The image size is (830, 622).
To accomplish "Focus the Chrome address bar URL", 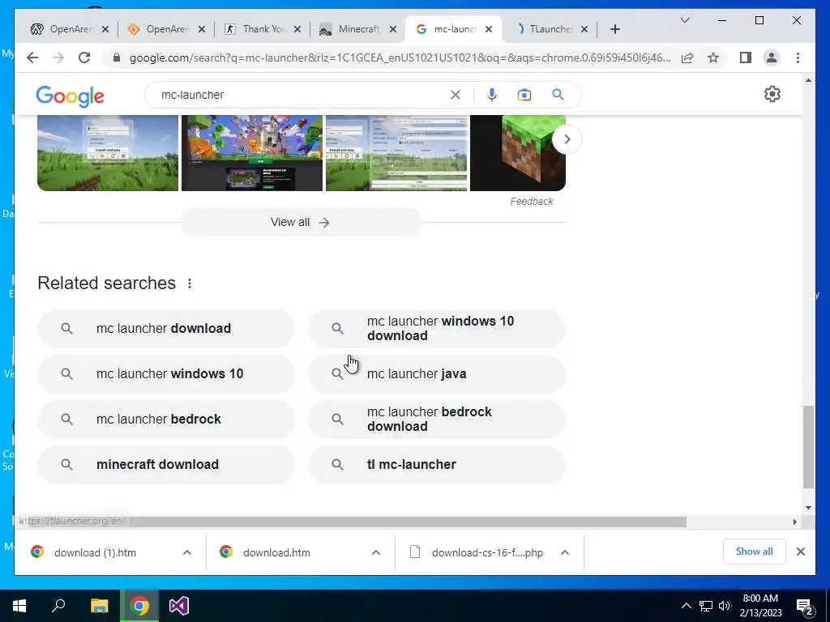I will coord(400,58).
